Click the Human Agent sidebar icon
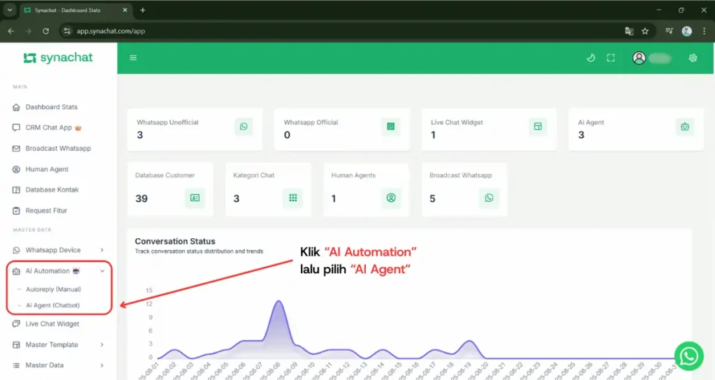 (x=16, y=169)
